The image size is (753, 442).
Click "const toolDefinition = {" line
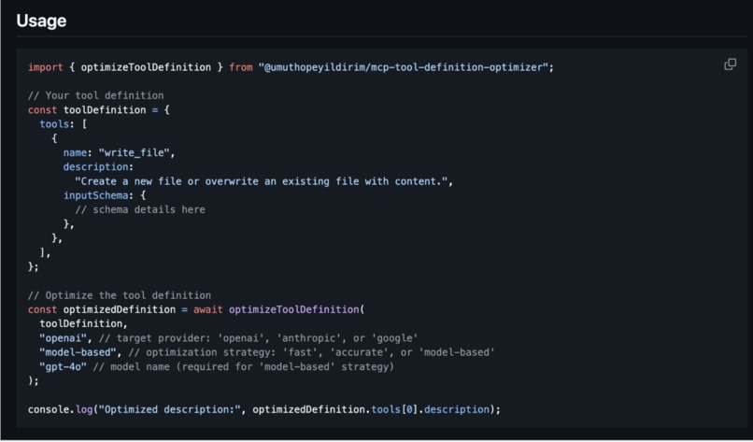[x=98, y=110]
